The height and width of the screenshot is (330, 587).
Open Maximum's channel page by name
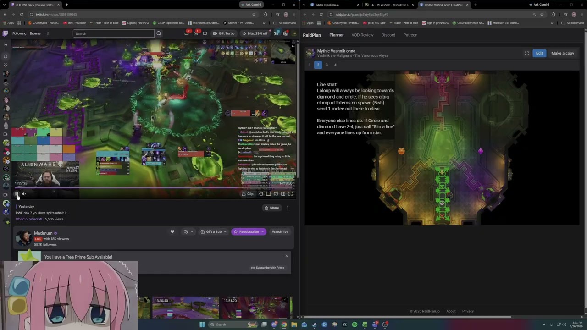[x=43, y=233]
